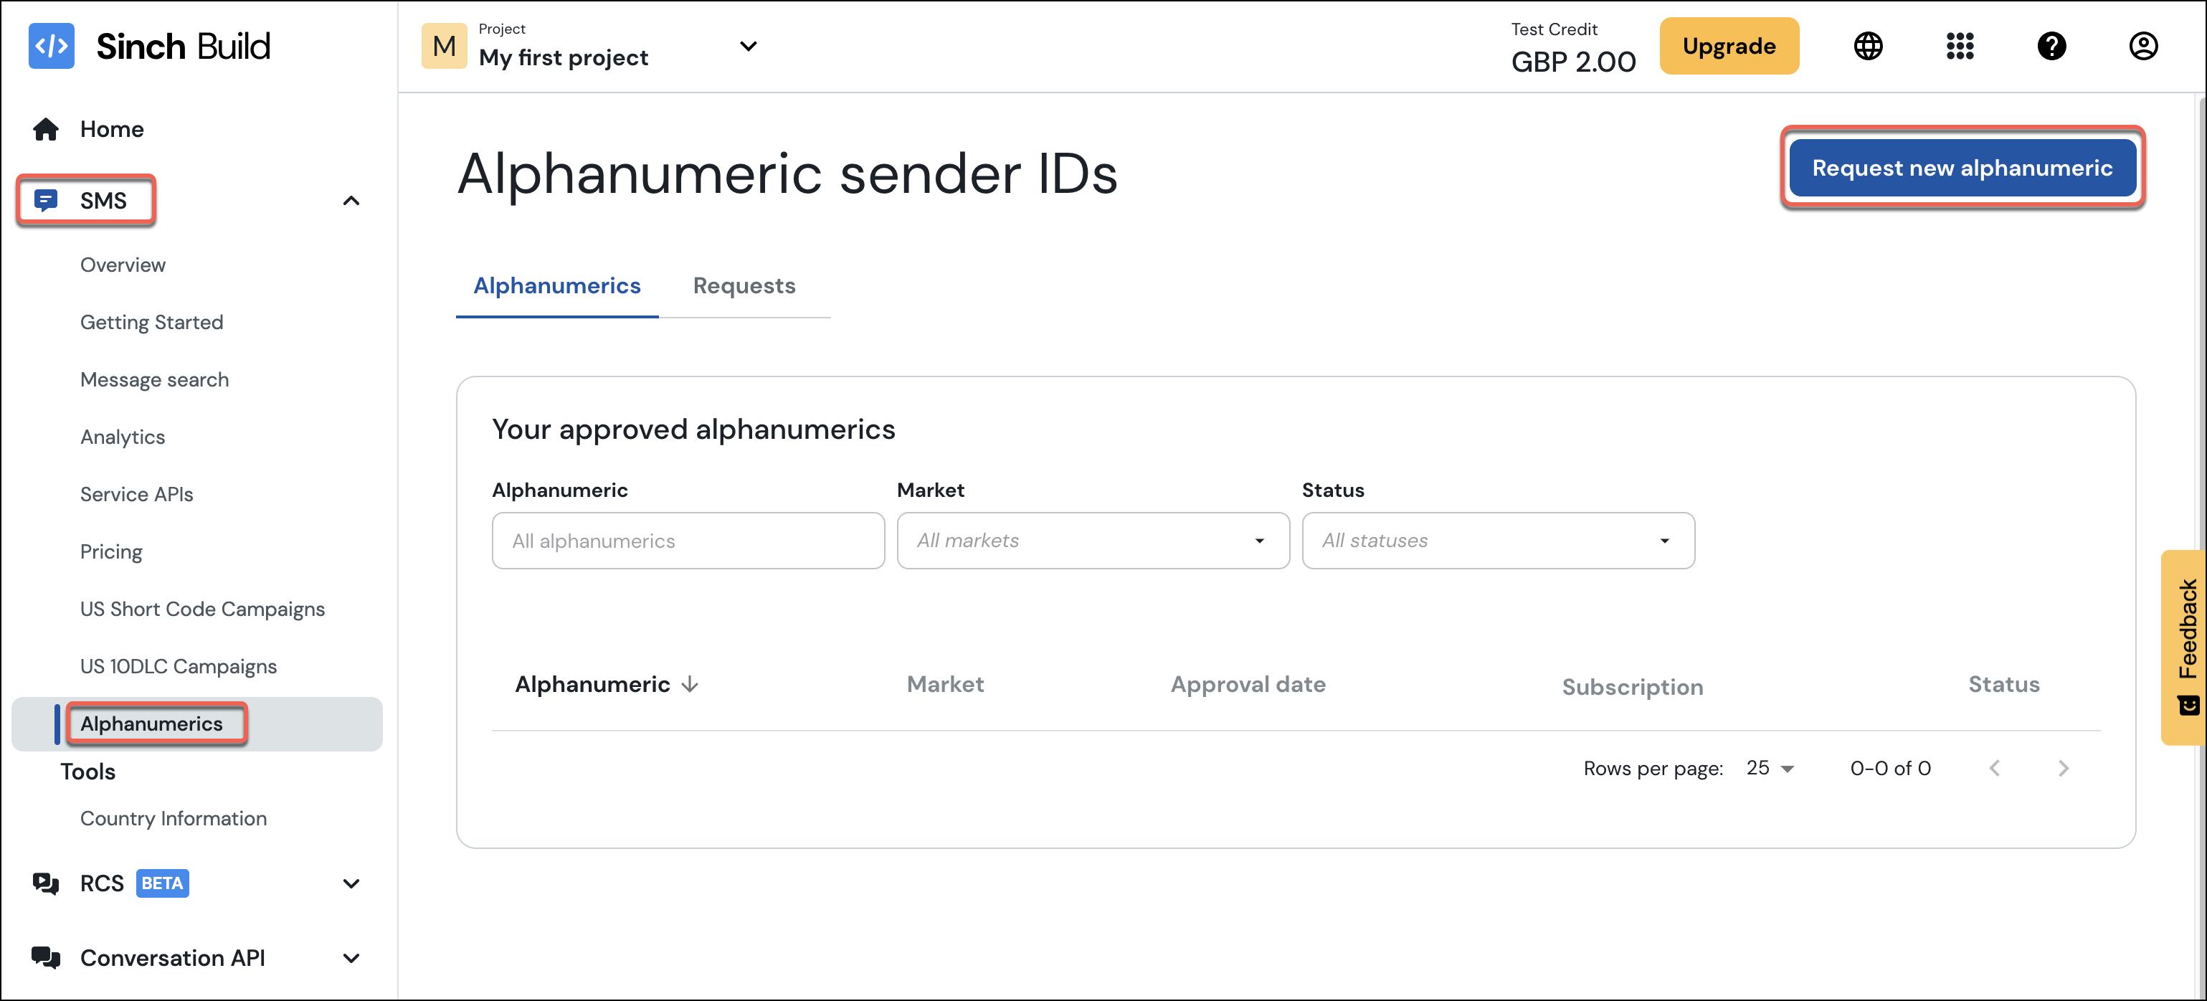Viewport: 2207px width, 1001px height.
Task: Expand the Conversation API section
Action: pyautogui.click(x=351, y=957)
